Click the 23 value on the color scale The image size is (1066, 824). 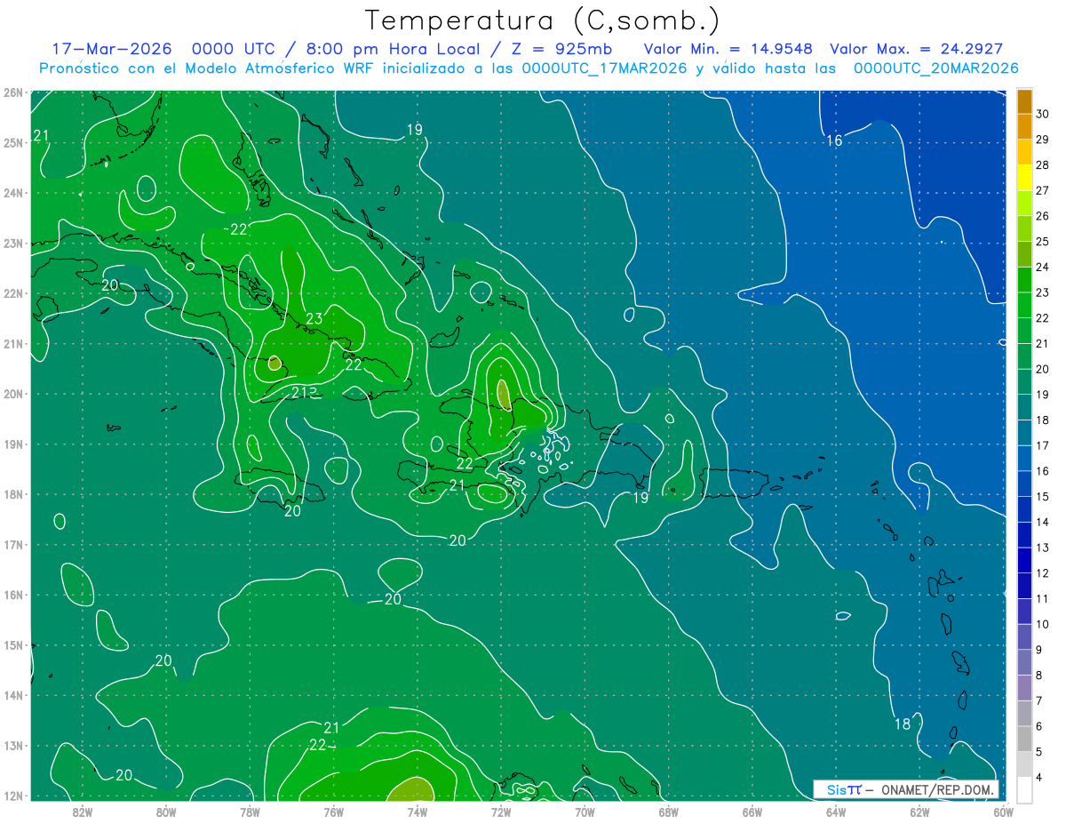(x=1042, y=292)
